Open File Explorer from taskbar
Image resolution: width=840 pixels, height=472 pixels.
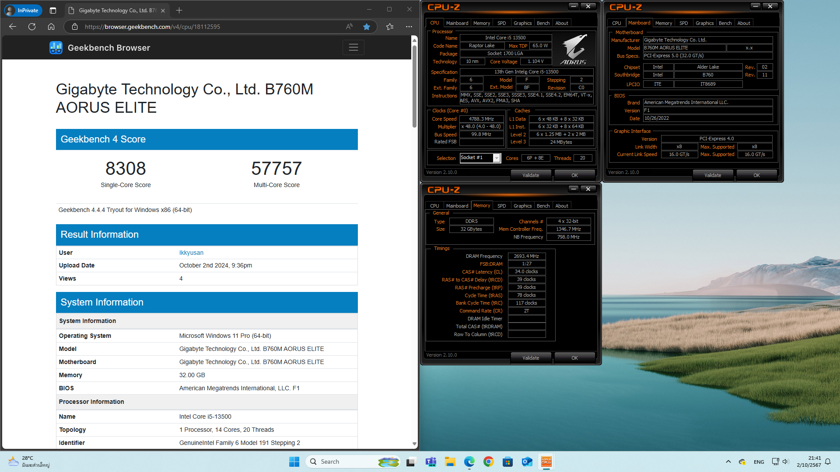[x=450, y=462]
